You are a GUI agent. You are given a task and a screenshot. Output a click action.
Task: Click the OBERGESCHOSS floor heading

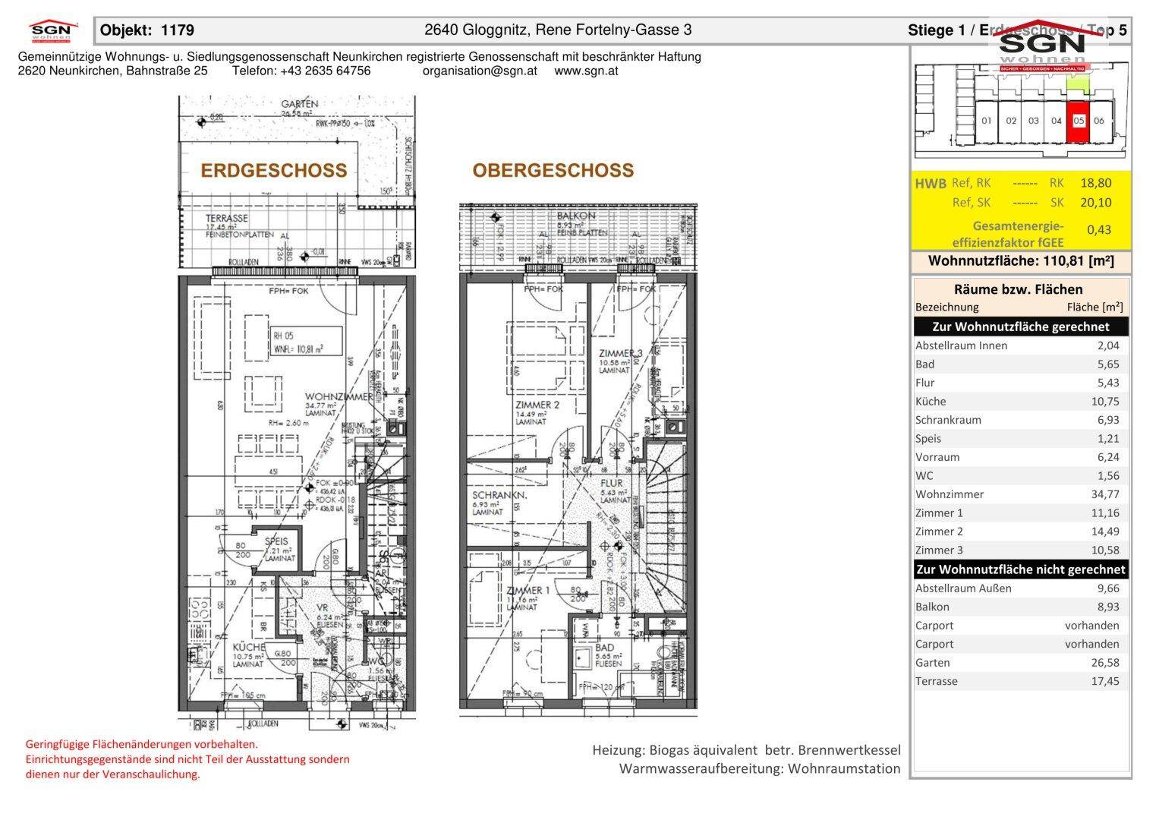click(553, 170)
